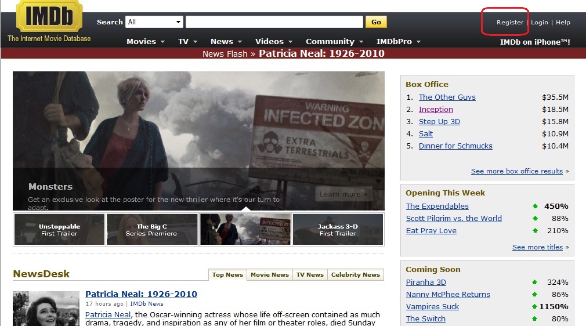Click See more box office results
The height and width of the screenshot is (326, 586).
tap(517, 171)
